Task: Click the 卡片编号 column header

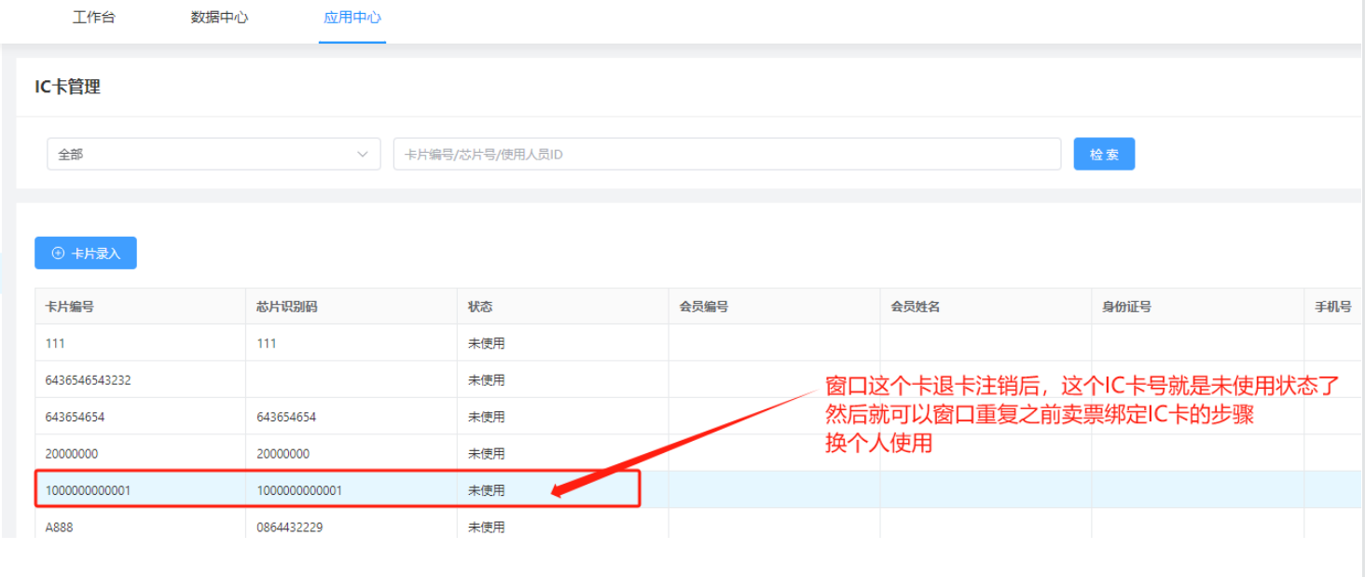Action: 70,307
